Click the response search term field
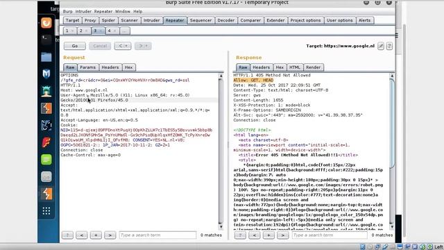The height and width of the screenshot is (250, 444). point(330,235)
